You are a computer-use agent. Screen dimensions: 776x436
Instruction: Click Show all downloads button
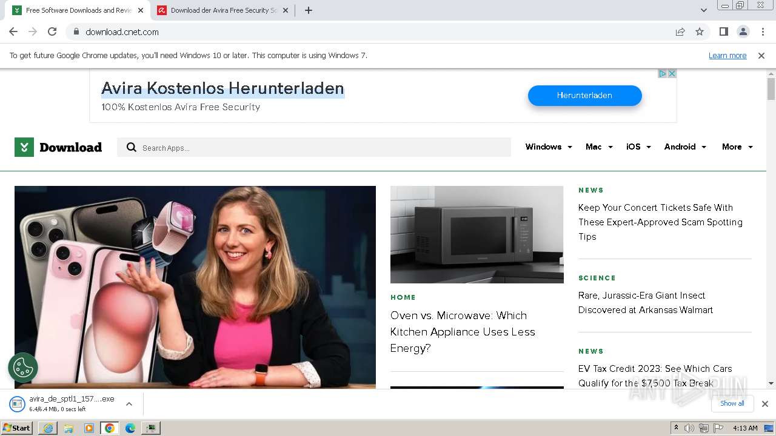click(732, 403)
